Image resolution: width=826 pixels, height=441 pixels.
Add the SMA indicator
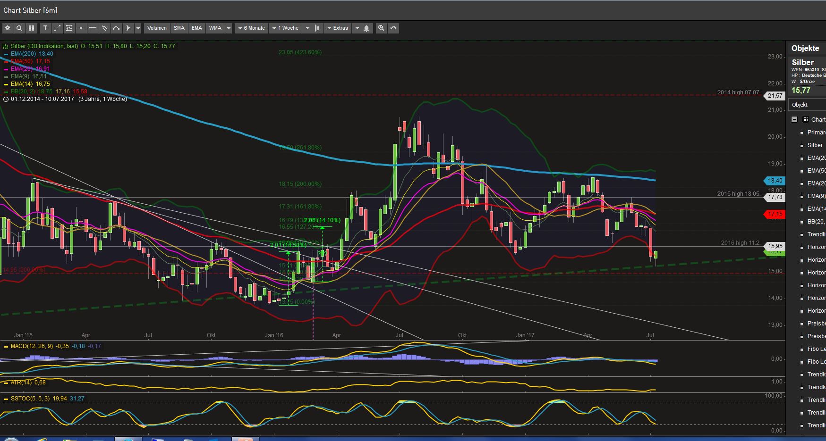179,28
